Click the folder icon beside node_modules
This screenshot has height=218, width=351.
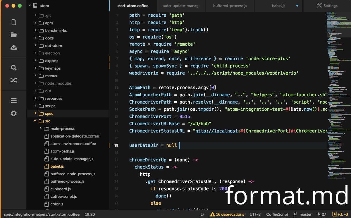coord(41,83)
